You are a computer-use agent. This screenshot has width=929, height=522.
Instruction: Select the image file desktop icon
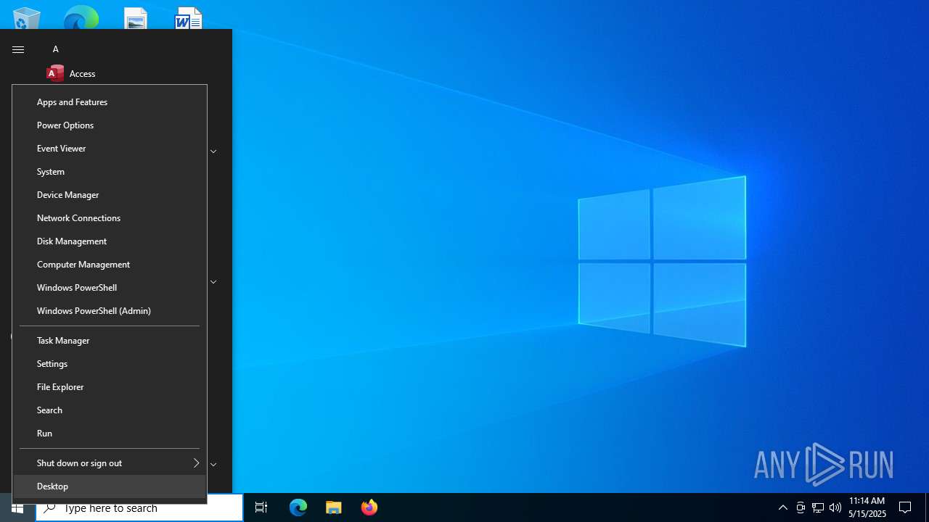tap(135, 18)
